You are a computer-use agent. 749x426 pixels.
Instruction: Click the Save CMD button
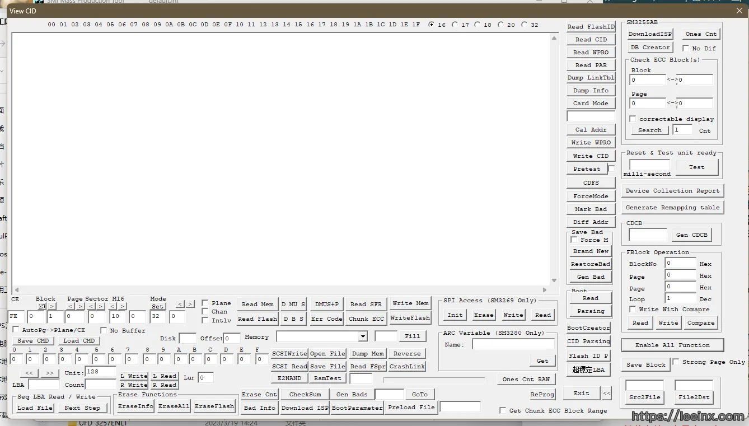click(x=33, y=340)
